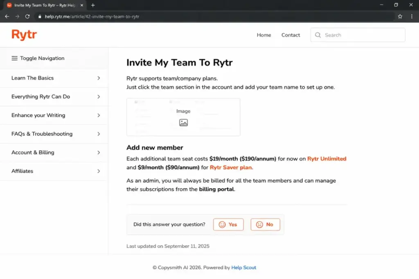
Task: Open the Contact menu item
Action: (x=291, y=35)
